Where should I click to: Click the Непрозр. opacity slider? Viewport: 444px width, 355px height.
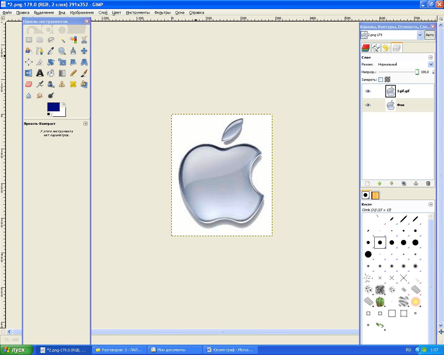(x=399, y=72)
